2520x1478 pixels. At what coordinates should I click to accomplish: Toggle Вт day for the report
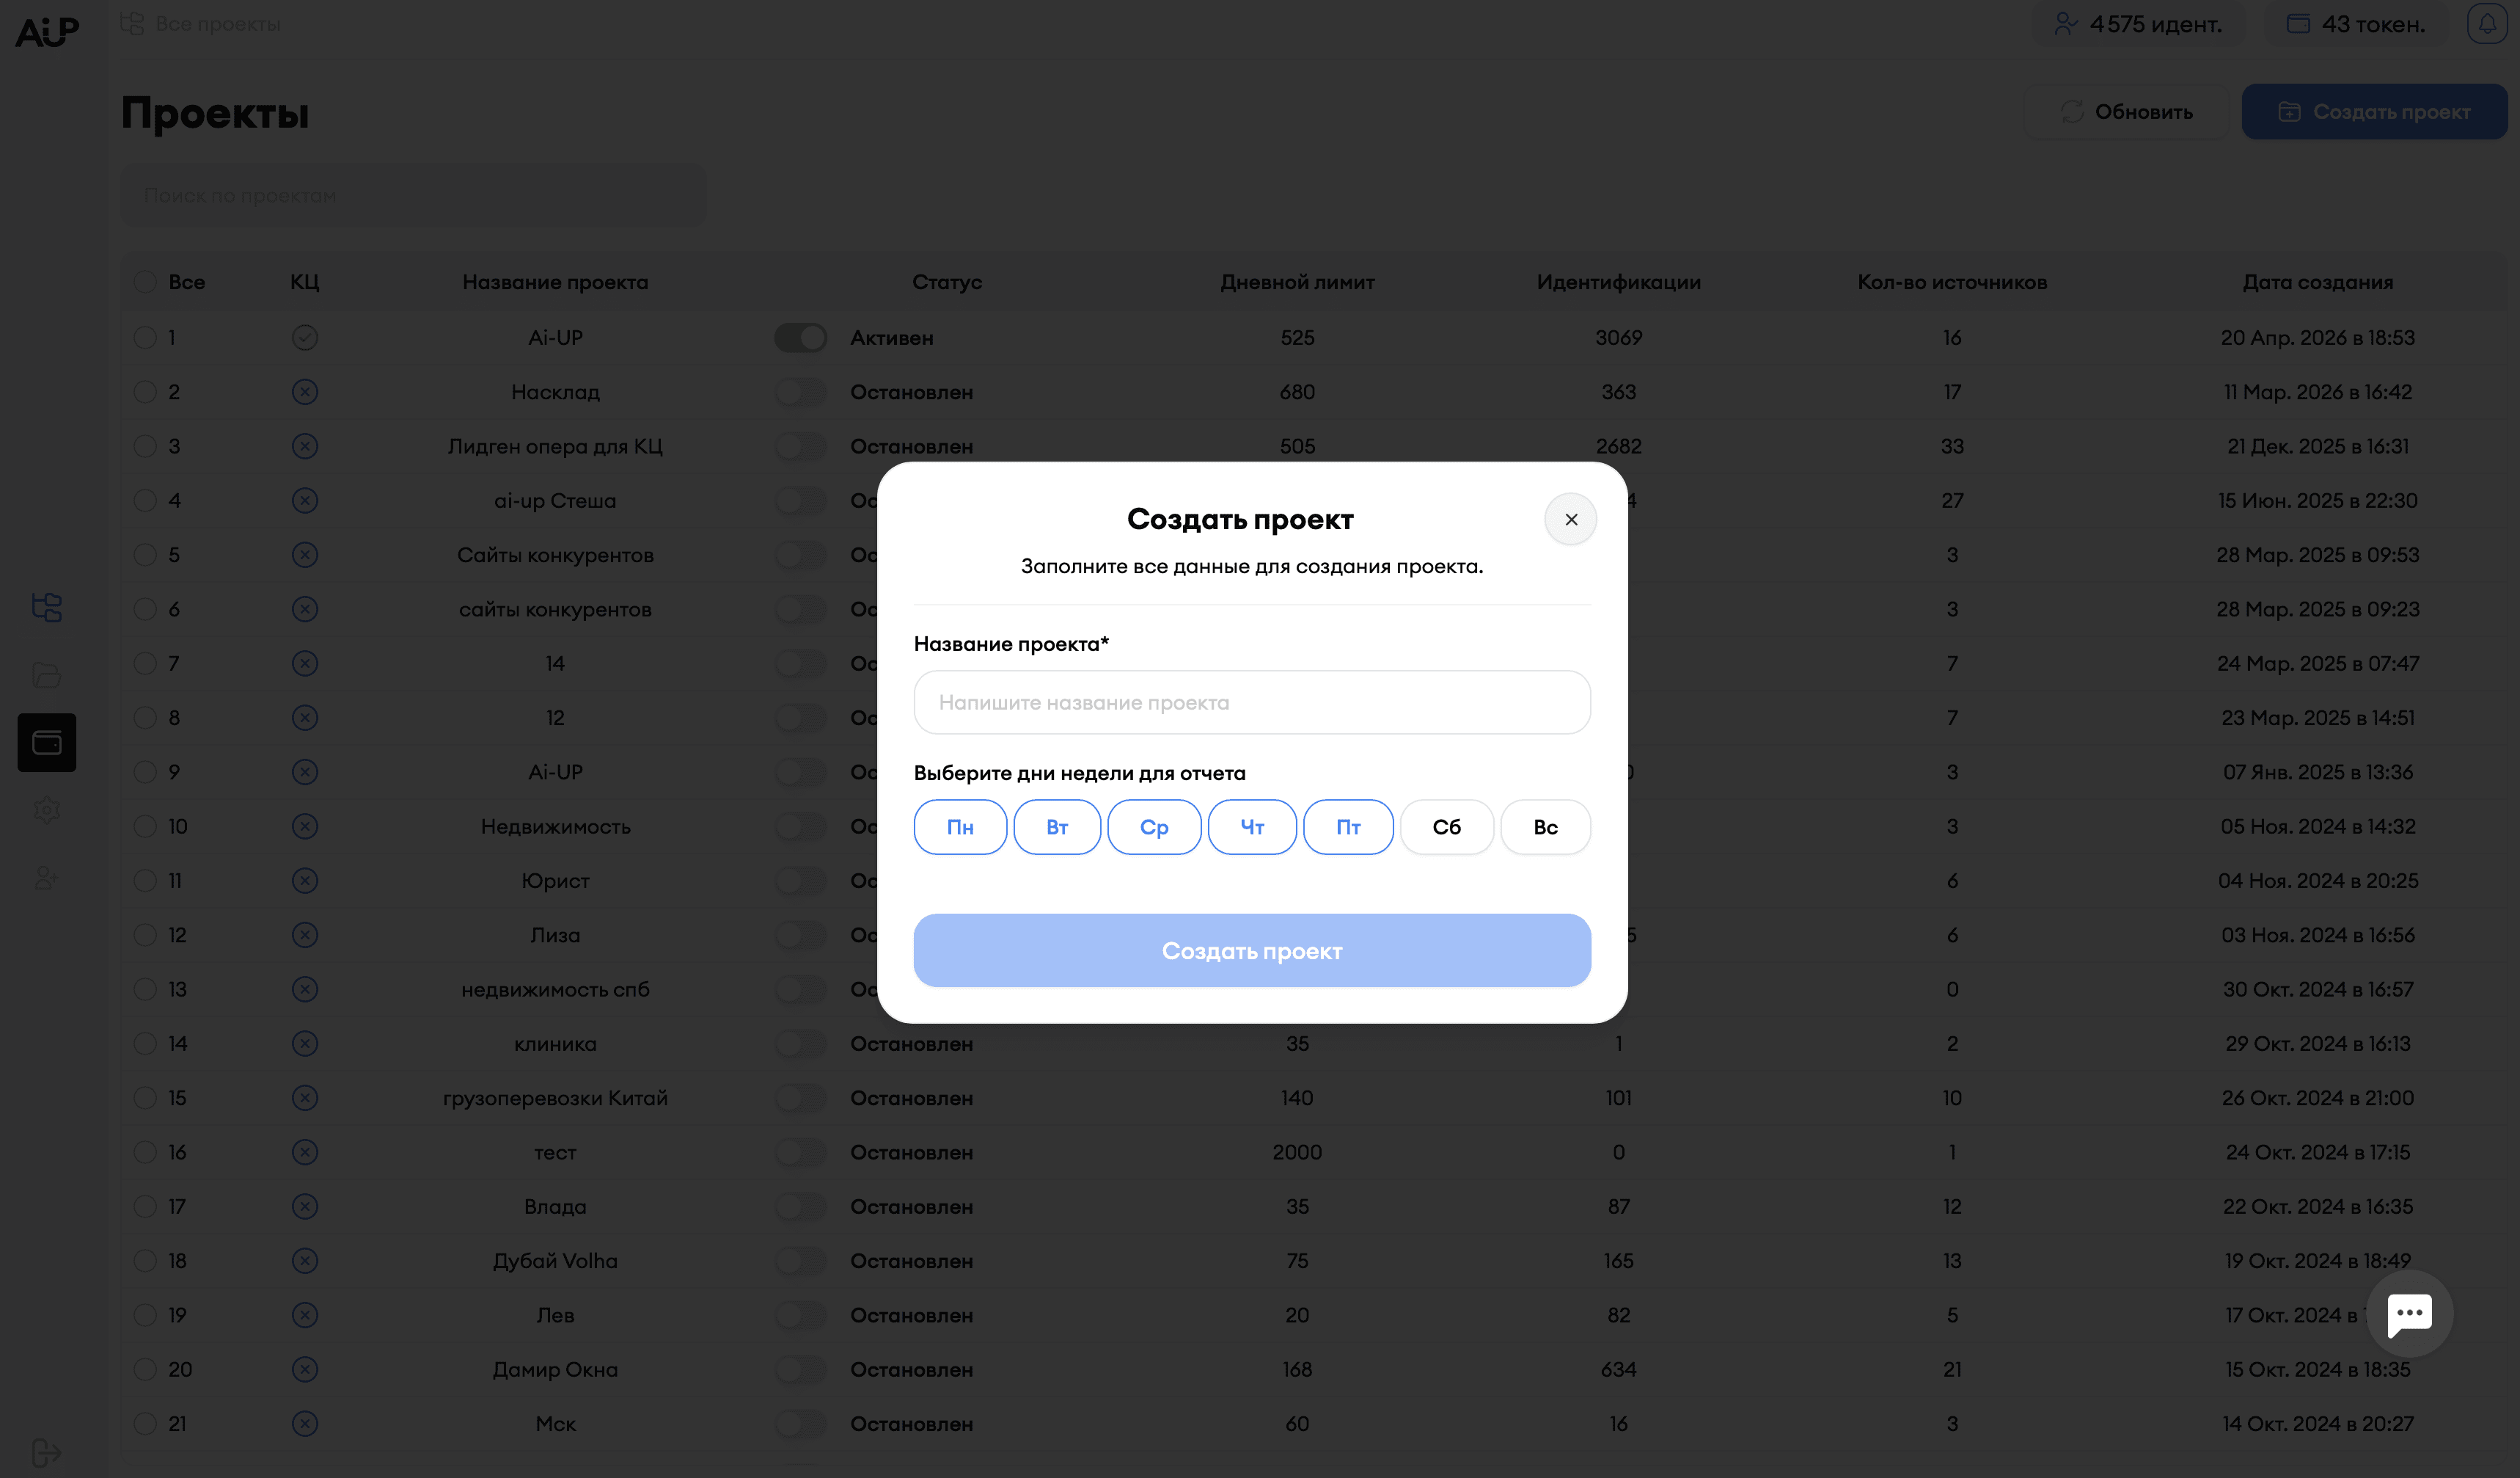(1057, 826)
